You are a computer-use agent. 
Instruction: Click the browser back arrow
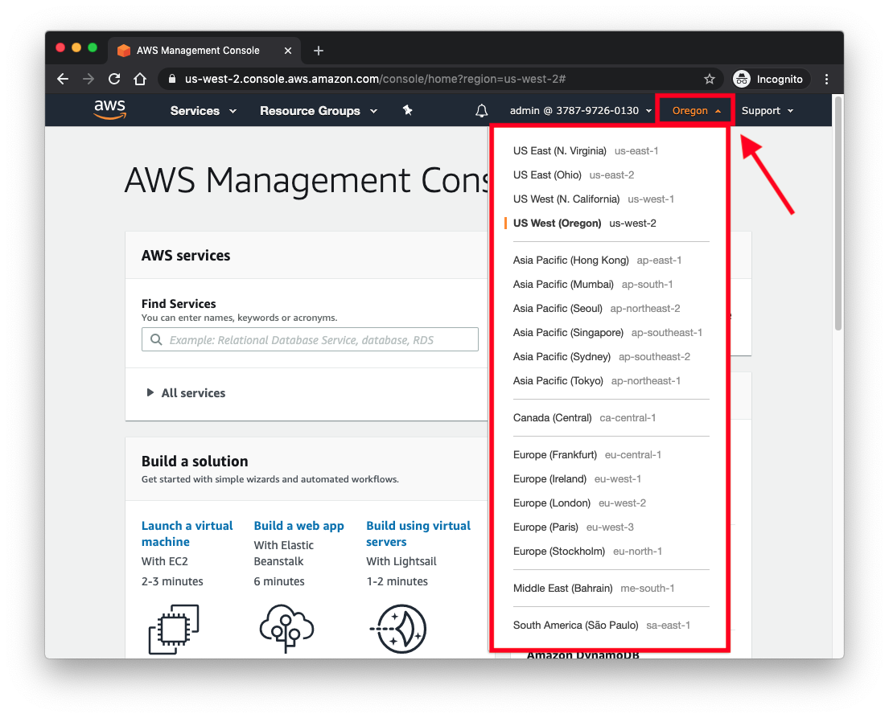[63, 79]
